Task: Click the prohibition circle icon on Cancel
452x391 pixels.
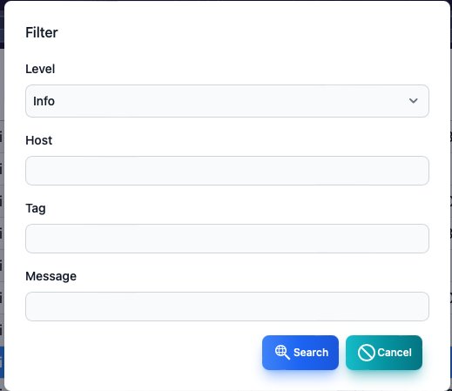Action: pyautogui.click(x=367, y=353)
